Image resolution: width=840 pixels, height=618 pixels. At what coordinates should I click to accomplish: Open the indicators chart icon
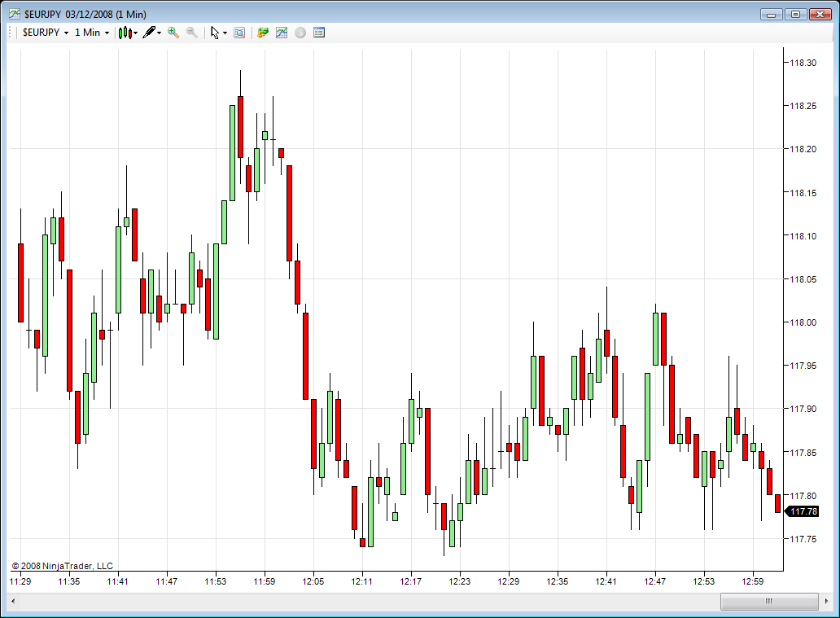click(x=282, y=33)
